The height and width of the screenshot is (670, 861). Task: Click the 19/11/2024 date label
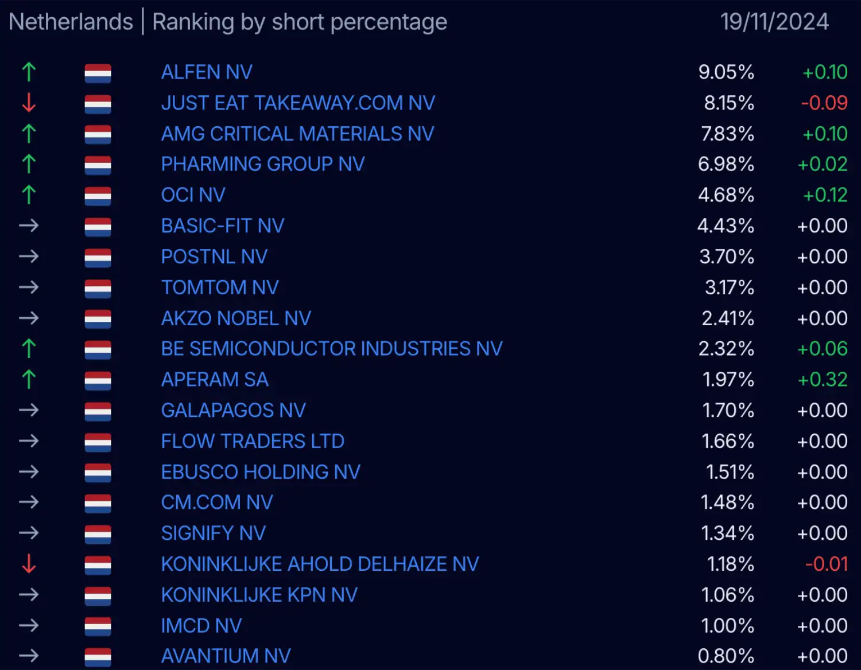click(774, 22)
